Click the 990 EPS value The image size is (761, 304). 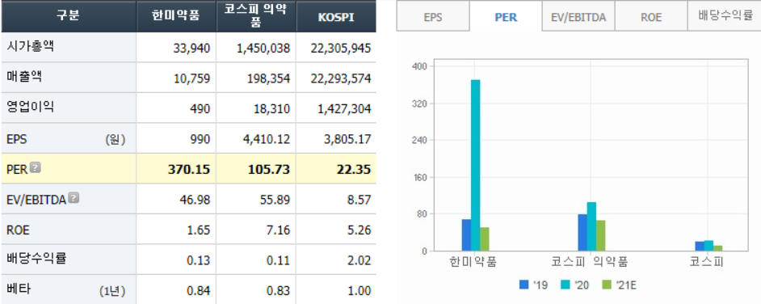(x=200, y=139)
